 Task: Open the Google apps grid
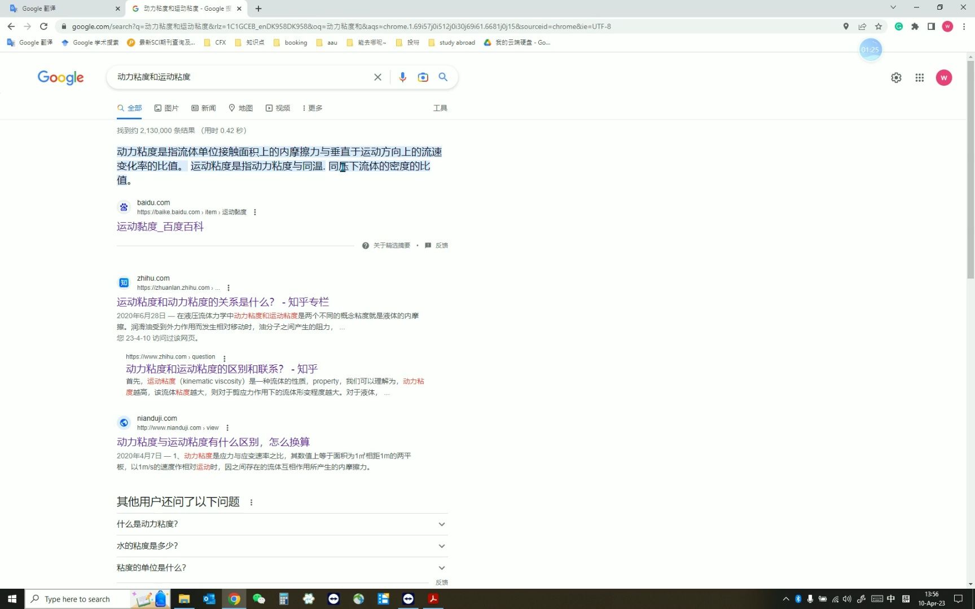click(920, 78)
